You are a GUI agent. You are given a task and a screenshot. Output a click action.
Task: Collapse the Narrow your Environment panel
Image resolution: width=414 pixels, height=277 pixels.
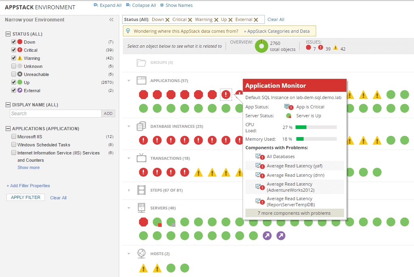111,19
